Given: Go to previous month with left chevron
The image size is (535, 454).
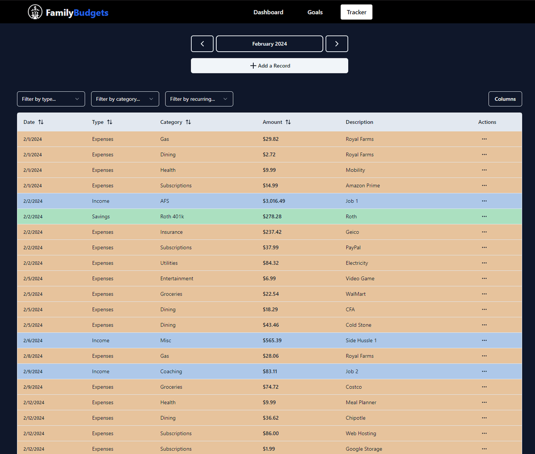Looking at the screenshot, I should click(202, 44).
